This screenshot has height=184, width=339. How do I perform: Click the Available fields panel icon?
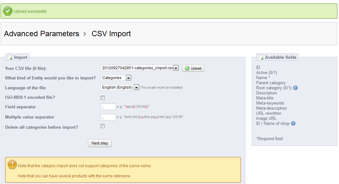(261, 58)
